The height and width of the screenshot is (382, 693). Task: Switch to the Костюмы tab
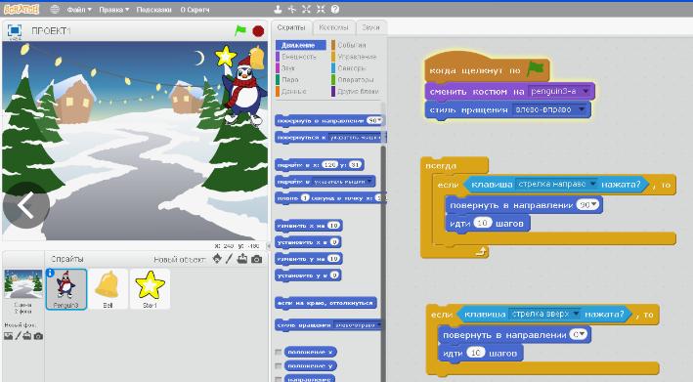point(333,27)
